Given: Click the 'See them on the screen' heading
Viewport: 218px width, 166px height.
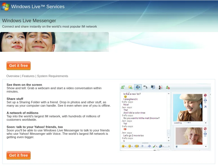Looking at the screenshot, I should [24, 85].
